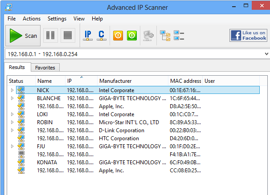This screenshot has height=195, width=270.
Task: Select the NICK row name
Action: click(x=43, y=90)
